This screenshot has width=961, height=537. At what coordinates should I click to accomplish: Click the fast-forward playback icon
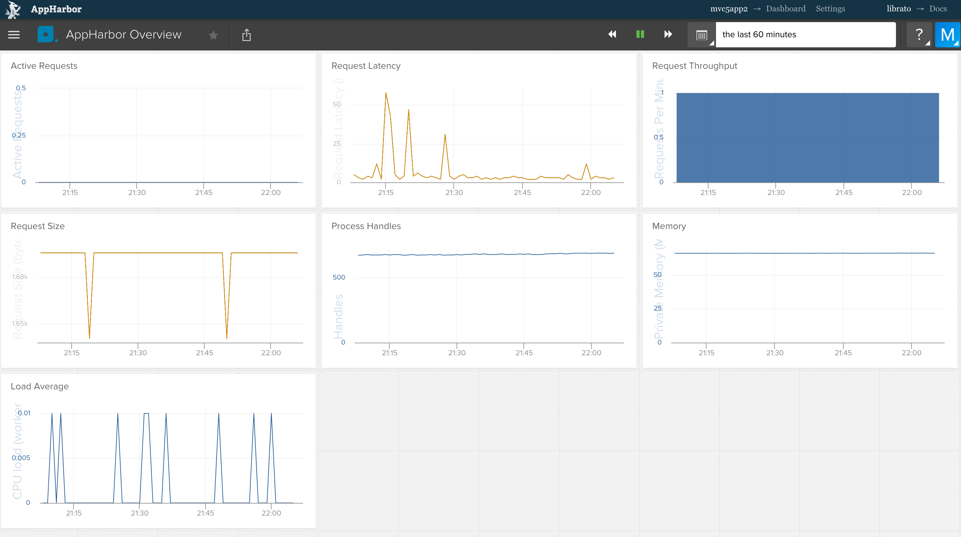[x=667, y=35]
